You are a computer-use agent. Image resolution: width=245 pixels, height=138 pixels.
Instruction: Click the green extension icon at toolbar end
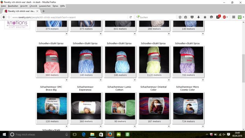(240, 17)
